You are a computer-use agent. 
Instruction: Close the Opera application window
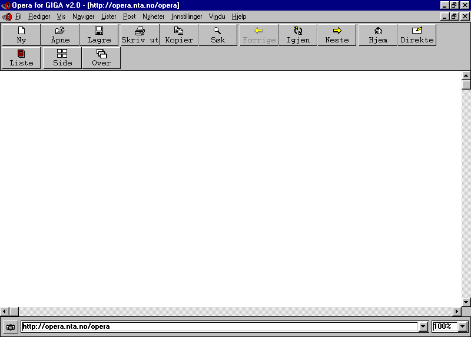pos(465,5)
